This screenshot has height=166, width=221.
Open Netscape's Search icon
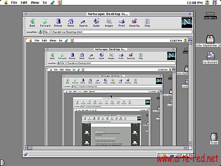click(x=83, y=22)
